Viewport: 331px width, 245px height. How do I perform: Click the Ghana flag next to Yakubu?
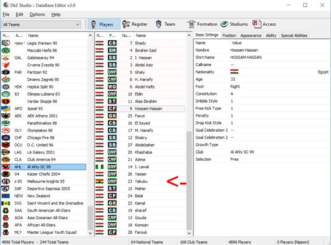(x=99, y=181)
